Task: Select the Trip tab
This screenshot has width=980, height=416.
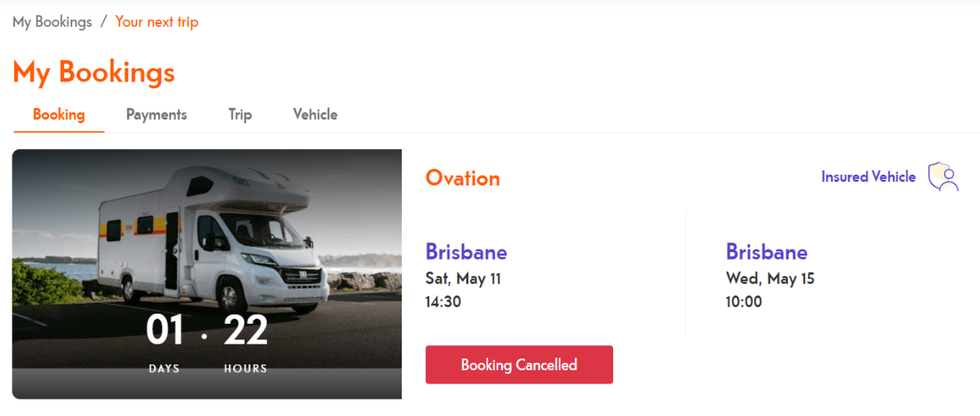Action: coord(240,115)
